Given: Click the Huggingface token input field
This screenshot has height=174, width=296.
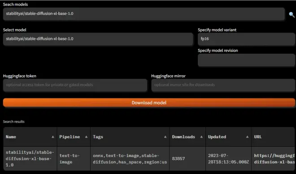Looking at the screenshot, I should [x=75, y=85].
